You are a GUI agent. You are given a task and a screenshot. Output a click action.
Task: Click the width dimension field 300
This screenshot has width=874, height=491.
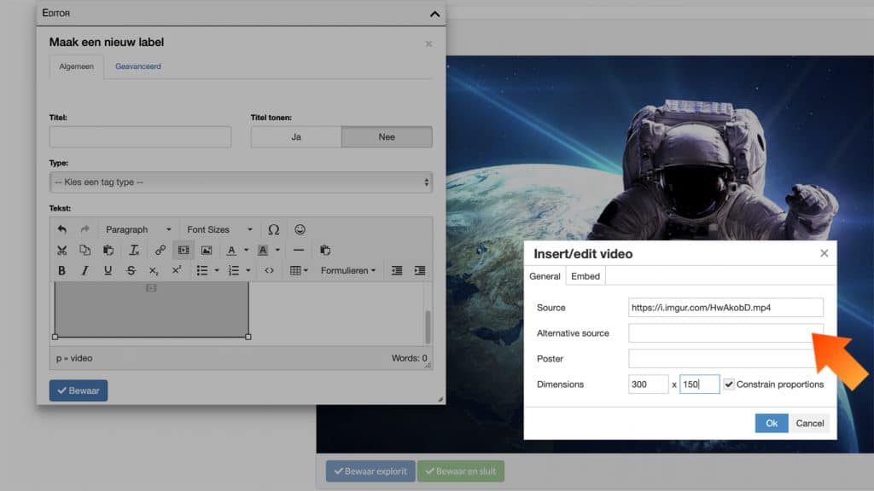coord(649,384)
